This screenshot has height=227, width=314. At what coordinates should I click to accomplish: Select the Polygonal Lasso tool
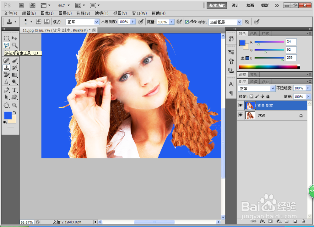click(6, 45)
